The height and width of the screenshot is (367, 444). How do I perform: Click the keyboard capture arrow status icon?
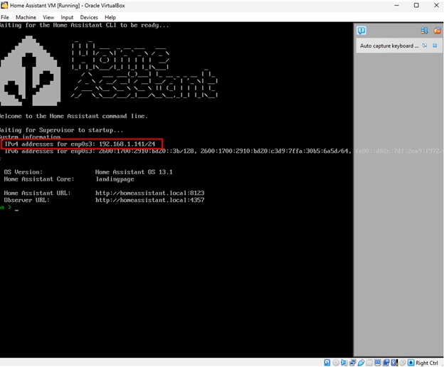pyautogui.click(x=411, y=363)
